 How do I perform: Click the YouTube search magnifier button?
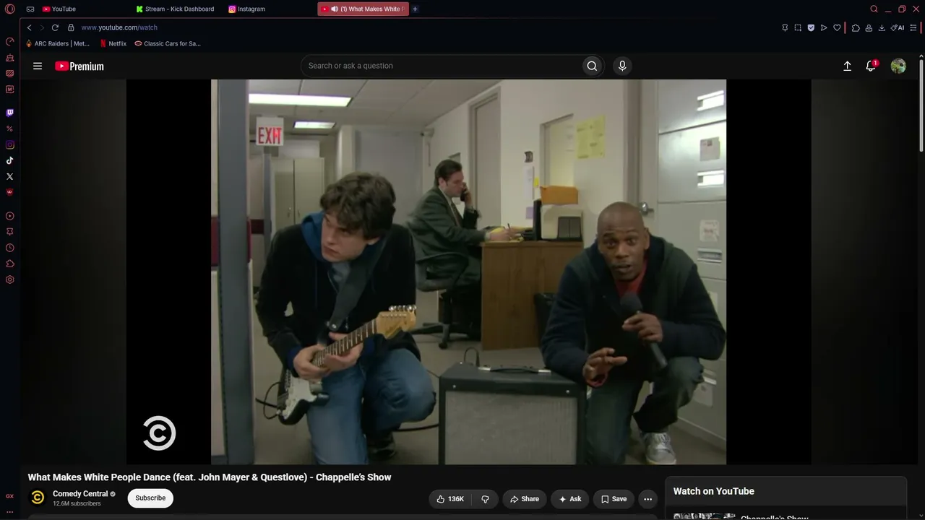pyautogui.click(x=592, y=66)
